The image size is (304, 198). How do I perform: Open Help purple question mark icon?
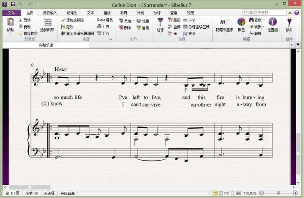coord(297,12)
